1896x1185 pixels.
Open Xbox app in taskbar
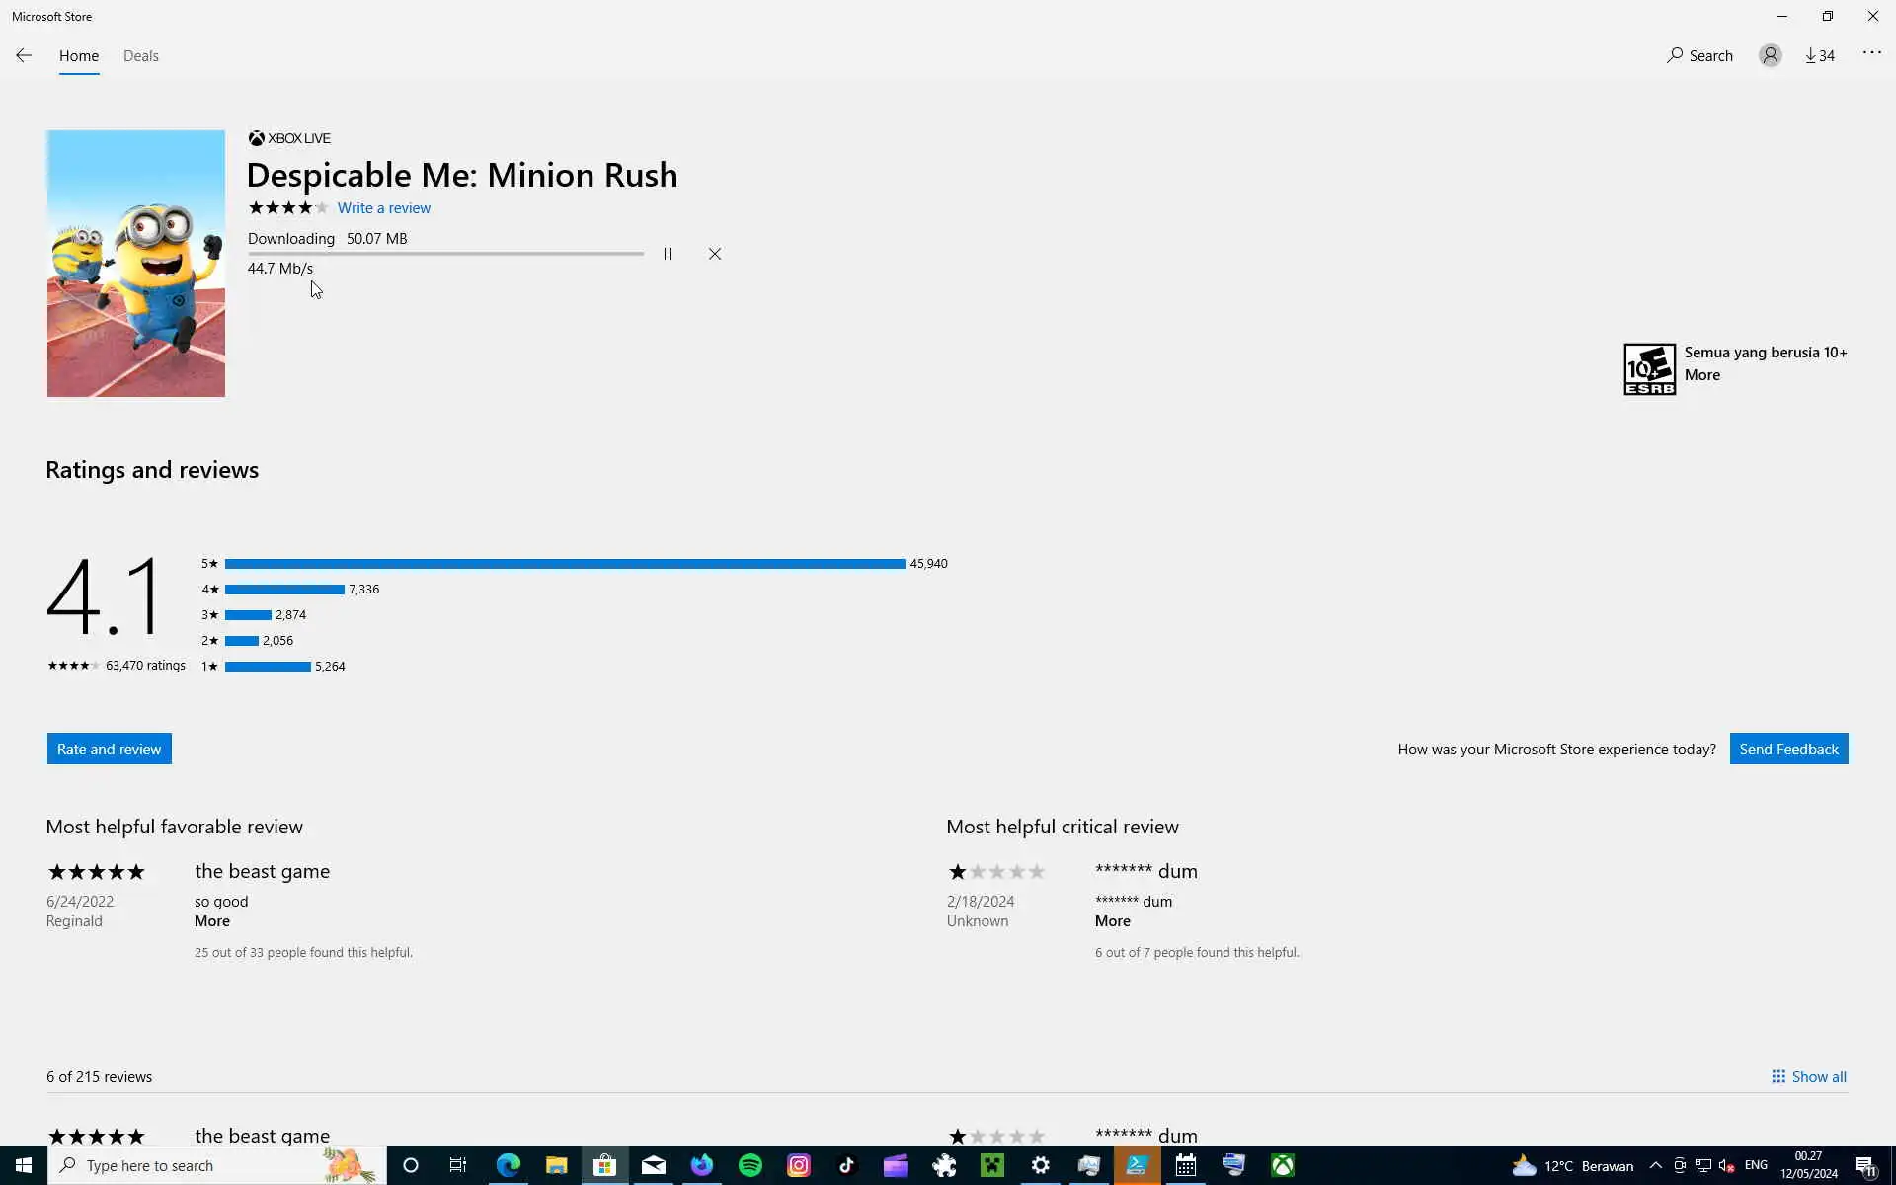coord(1282,1165)
